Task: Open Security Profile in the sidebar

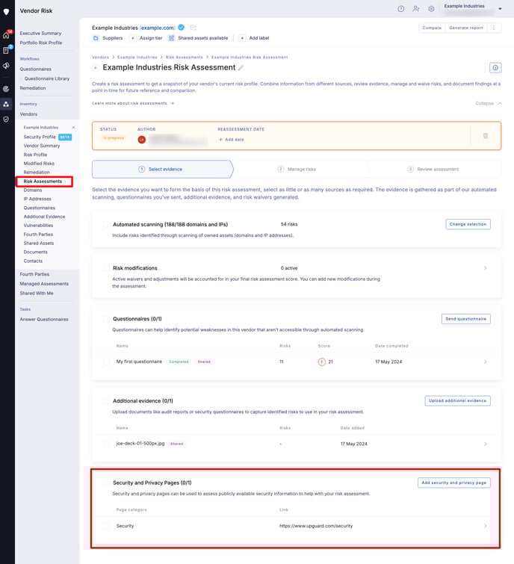Action: coord(40,137)
